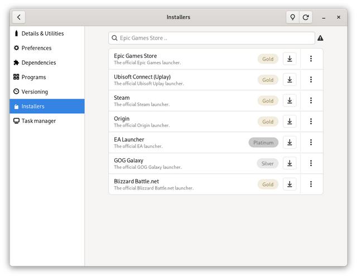
Task: Click the GOG Galaxy title text
Action: [x=128, y=161]
